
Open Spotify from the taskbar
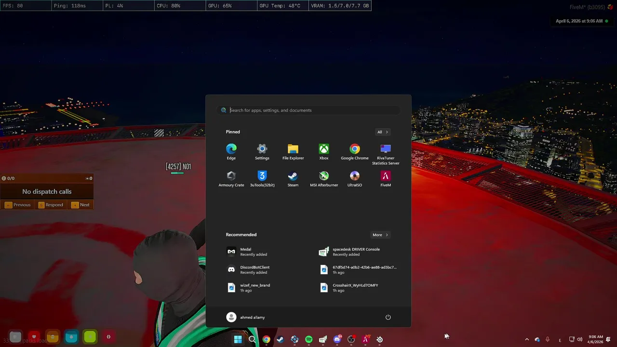tap(308, 339)
